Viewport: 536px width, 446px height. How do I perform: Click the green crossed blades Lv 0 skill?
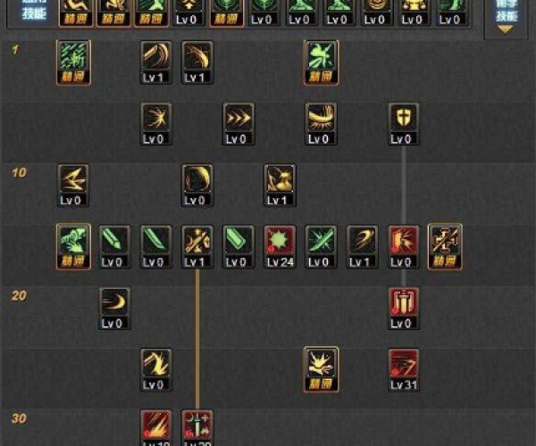pos(321,247)
